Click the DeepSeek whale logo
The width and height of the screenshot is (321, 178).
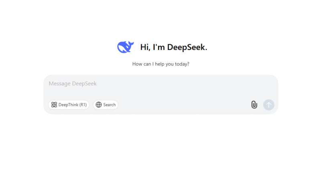(x=126, y=47)
